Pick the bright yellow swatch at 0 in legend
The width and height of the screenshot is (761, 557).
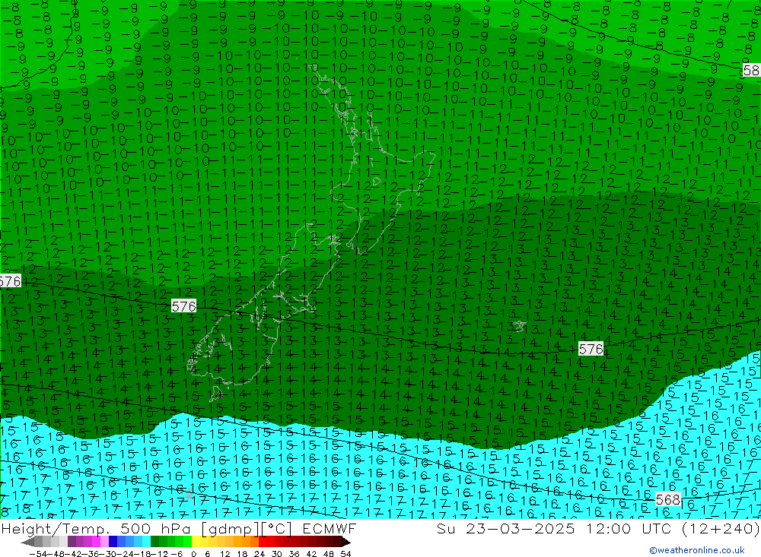point(196,542)
